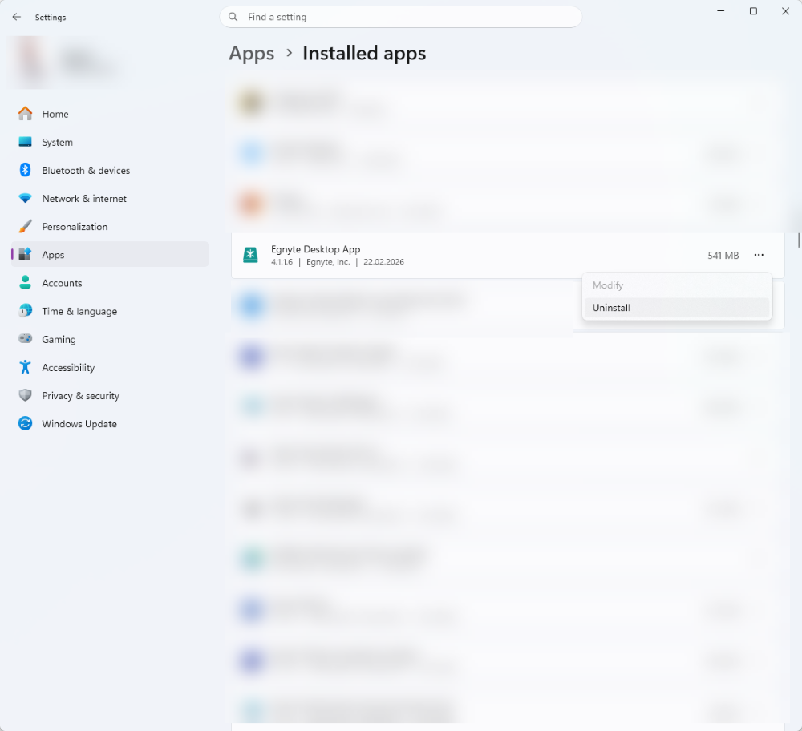Click the search magnifier icon

tap(233, 17)
